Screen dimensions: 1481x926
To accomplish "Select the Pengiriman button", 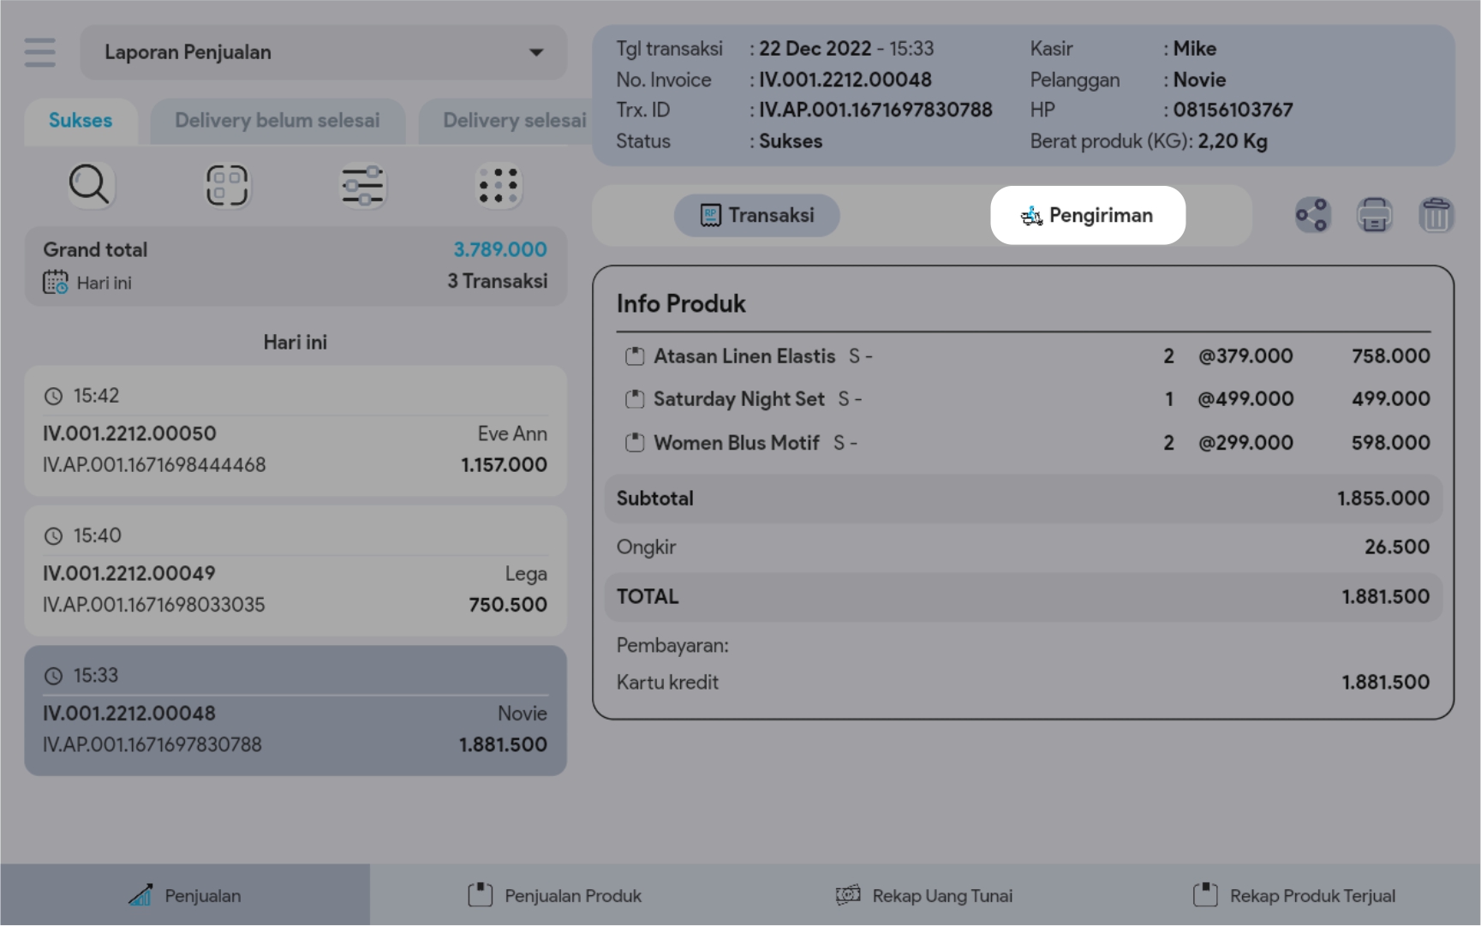I will 1087,215.
